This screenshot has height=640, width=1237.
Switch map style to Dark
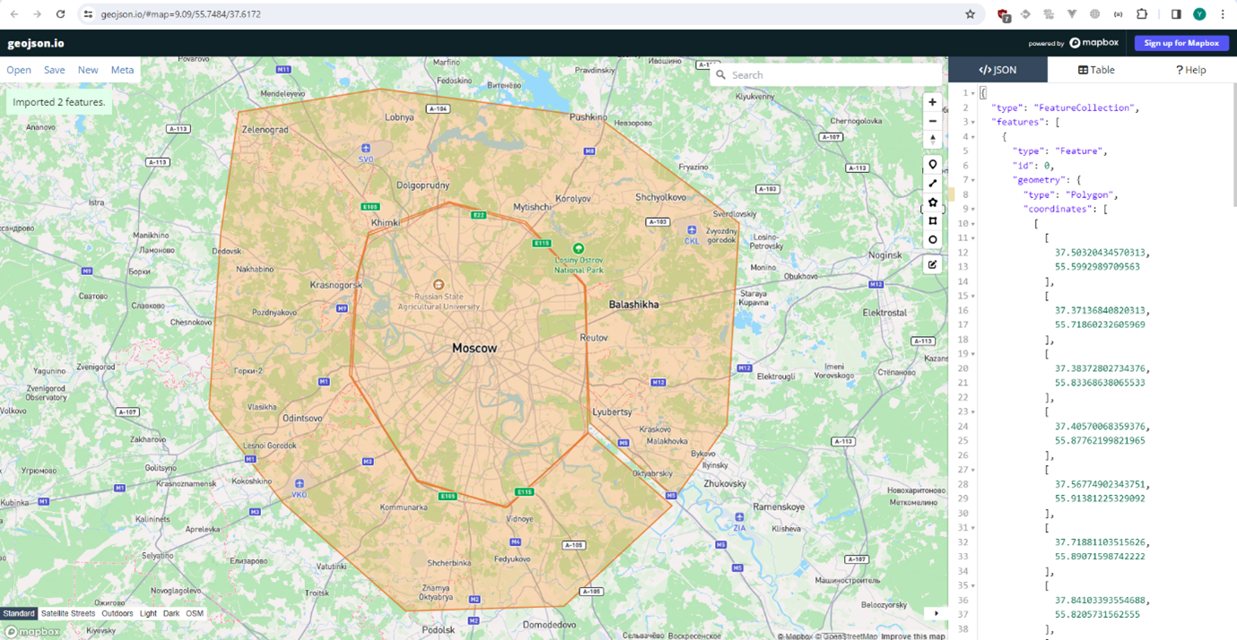point(171,614)
